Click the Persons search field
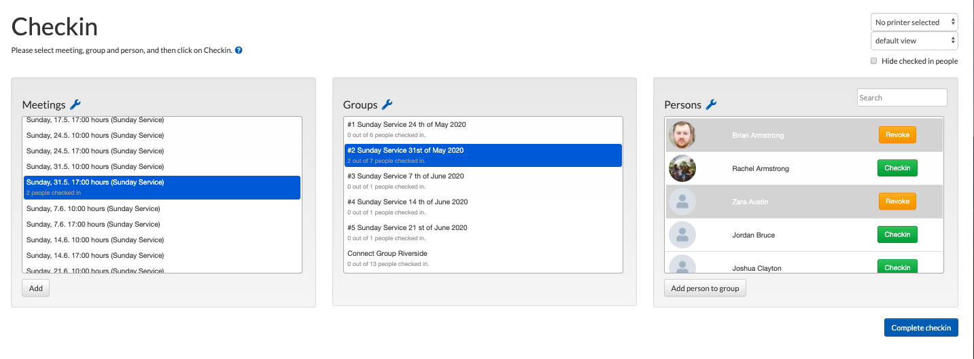The image size is (974, 359). coord(902,98)
